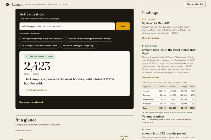Click the 'region: Campus' label

click(31, 74)
